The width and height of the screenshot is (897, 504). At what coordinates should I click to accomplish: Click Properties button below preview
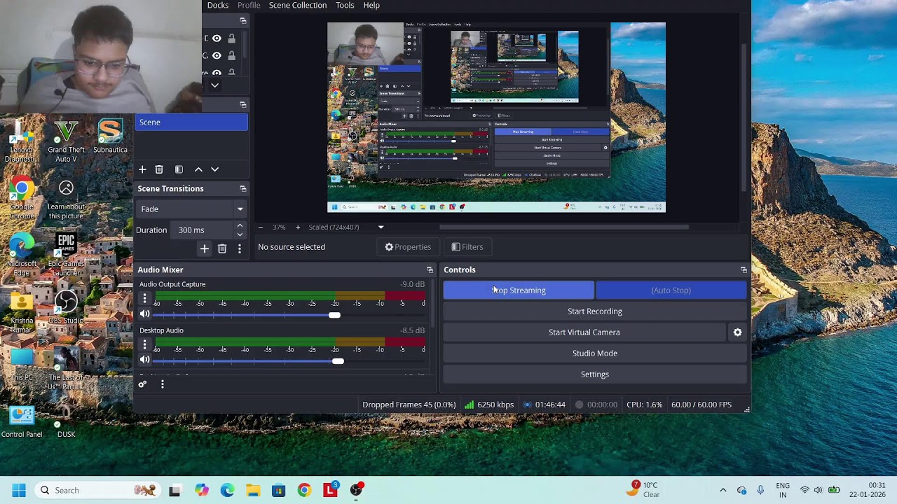coord(408,247)
